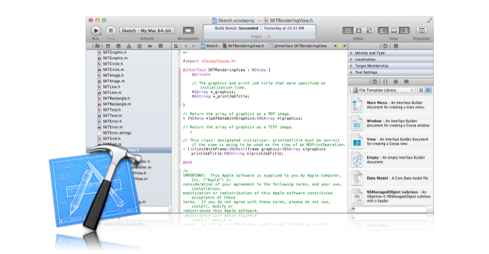
Task: Switch the library to list view
Action: 428,90
